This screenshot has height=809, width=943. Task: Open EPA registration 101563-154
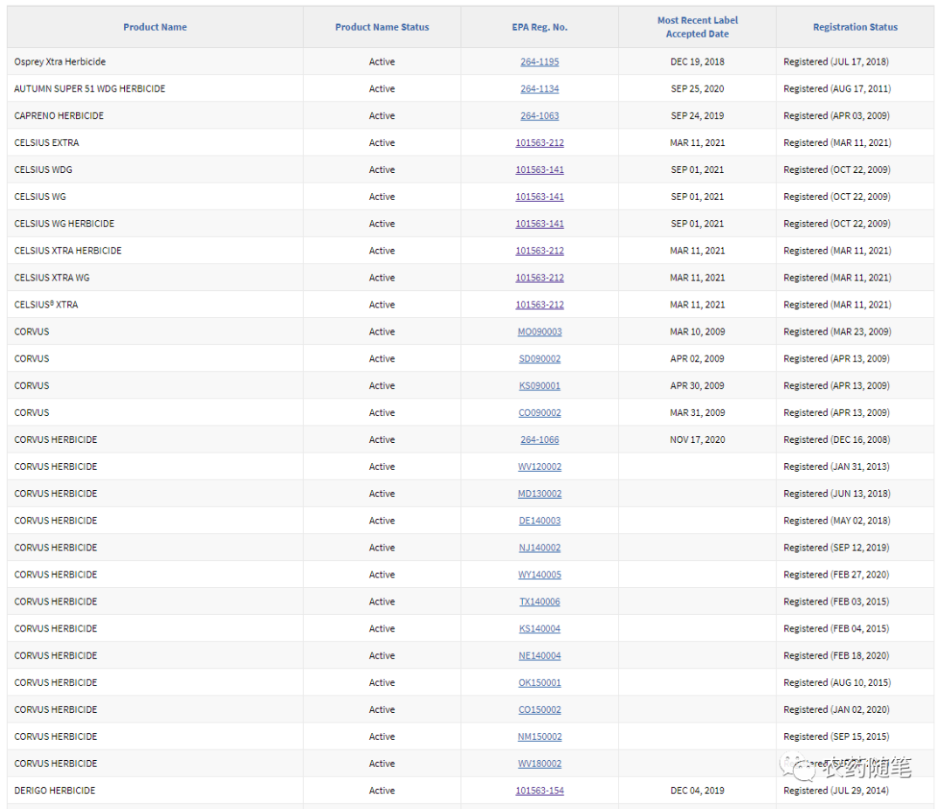click(x=540, y=791)
